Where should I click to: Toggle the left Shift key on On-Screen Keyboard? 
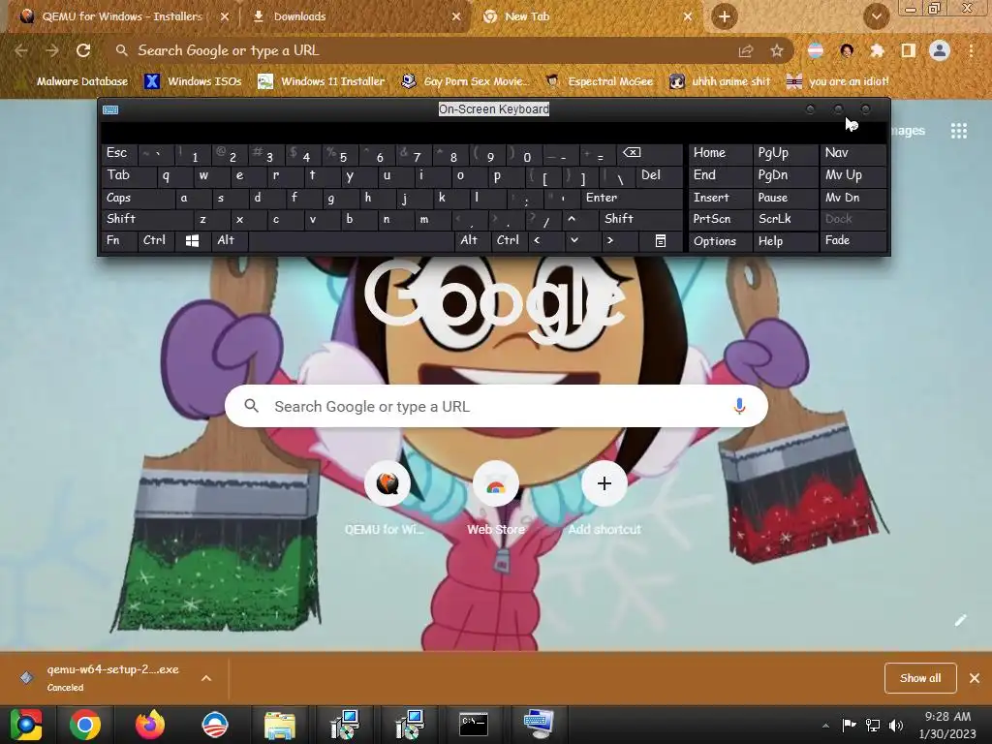[x=147, y=219]
